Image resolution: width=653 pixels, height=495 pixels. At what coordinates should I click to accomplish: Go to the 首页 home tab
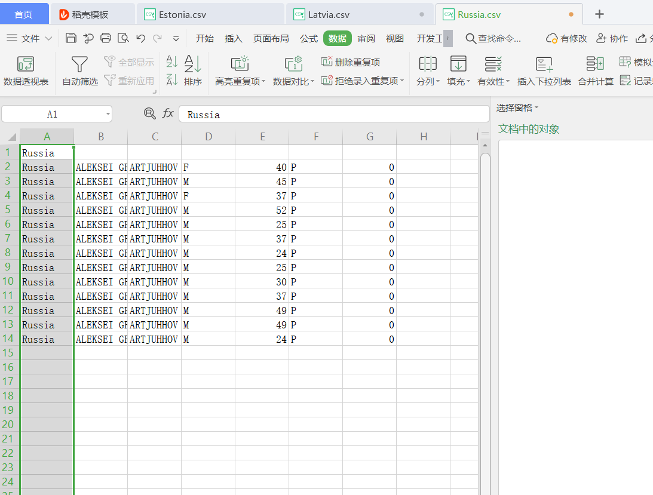coord(24,14)
